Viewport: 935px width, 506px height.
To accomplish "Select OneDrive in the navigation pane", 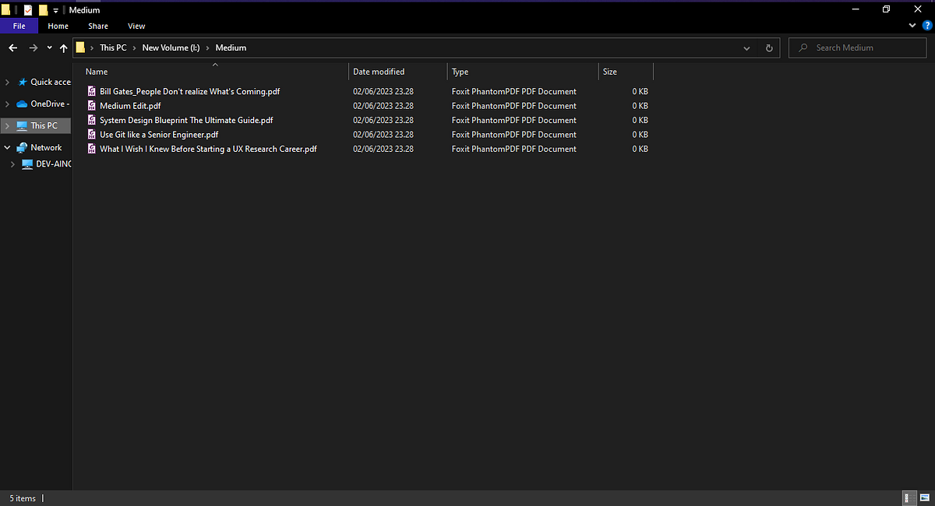I will (x=50, y=104).
